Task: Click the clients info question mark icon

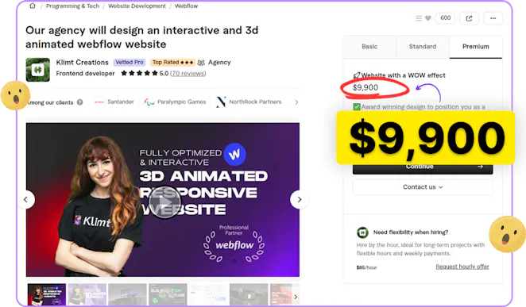Action: click(79, 102)
